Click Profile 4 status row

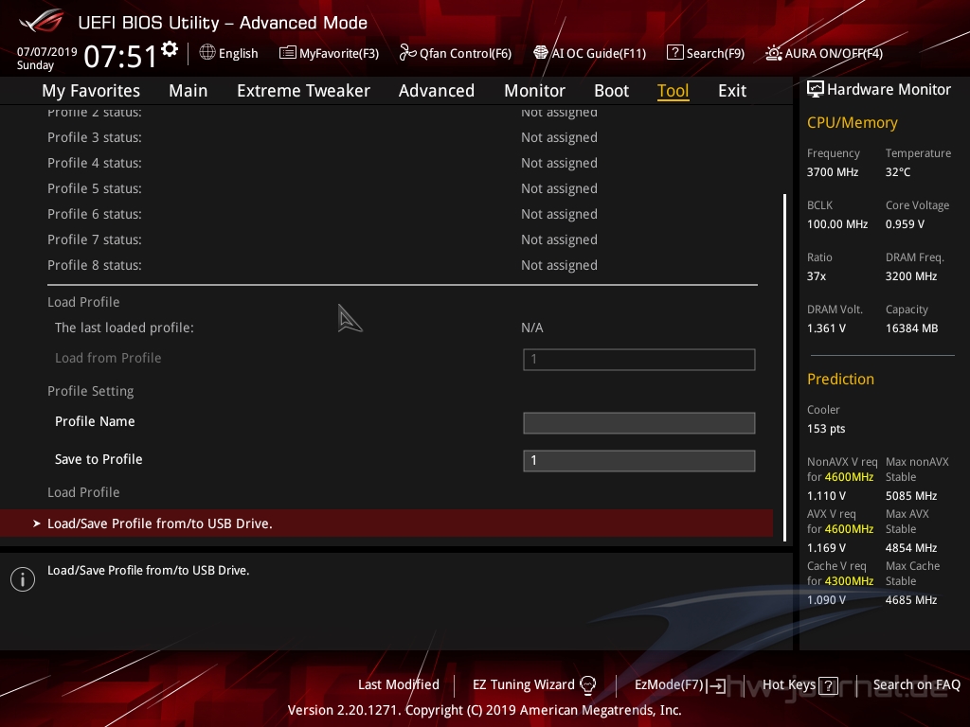tap(402, 163)
